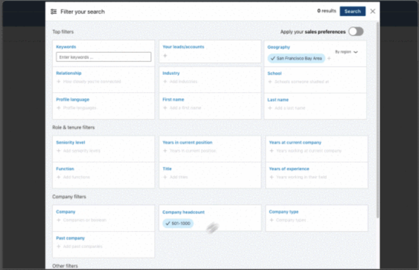Viewport: 419px width, 270px height.
Task: Open the Geography filter heading
Action: point(279,47)
